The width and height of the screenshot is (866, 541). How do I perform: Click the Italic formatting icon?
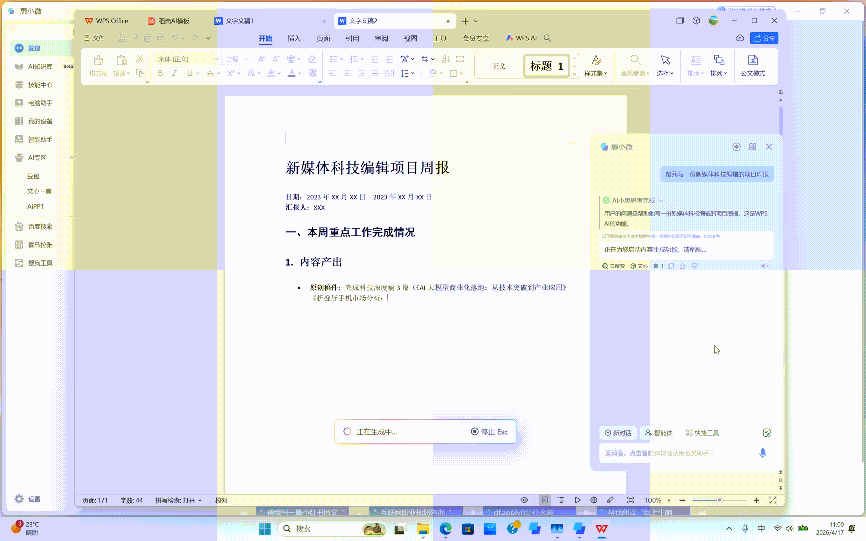click(x=174, y=73)
